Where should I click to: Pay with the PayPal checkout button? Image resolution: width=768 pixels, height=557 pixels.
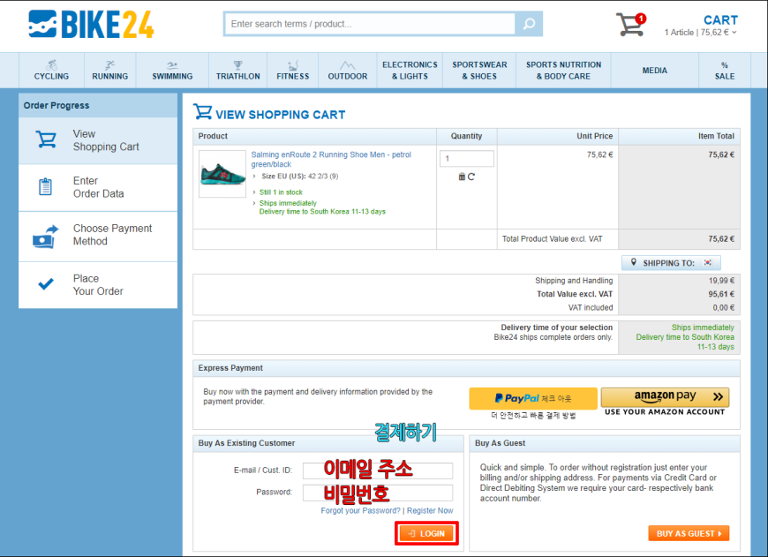click(533, 398)
